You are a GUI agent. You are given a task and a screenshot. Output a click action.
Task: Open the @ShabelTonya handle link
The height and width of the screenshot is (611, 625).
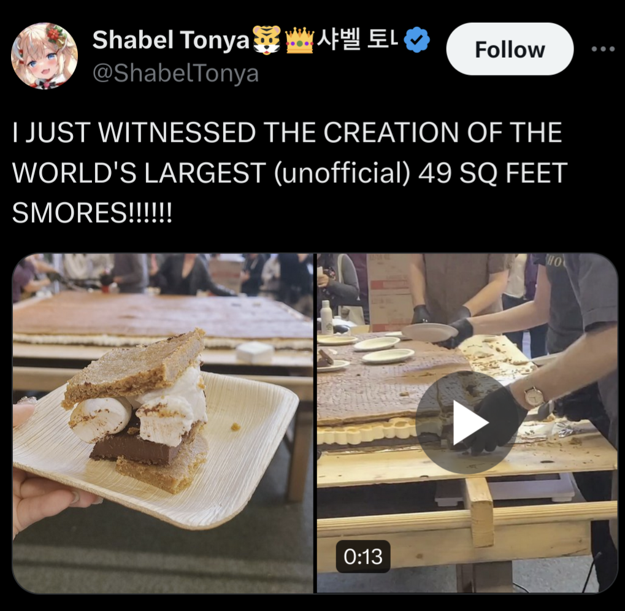tap(175, 74)
